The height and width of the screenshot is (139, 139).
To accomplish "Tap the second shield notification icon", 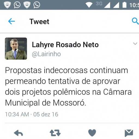I will coord(27,5).
